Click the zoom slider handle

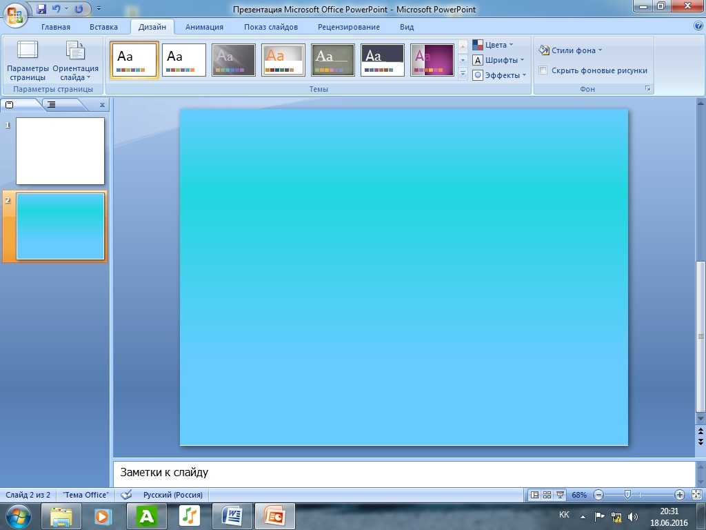[627, 495]
